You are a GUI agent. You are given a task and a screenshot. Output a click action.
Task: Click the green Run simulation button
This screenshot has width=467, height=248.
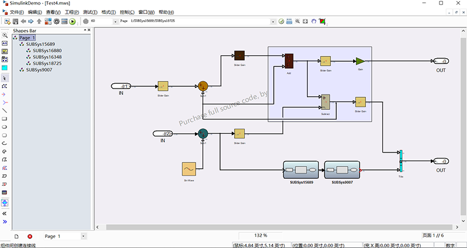click(72, 22)
